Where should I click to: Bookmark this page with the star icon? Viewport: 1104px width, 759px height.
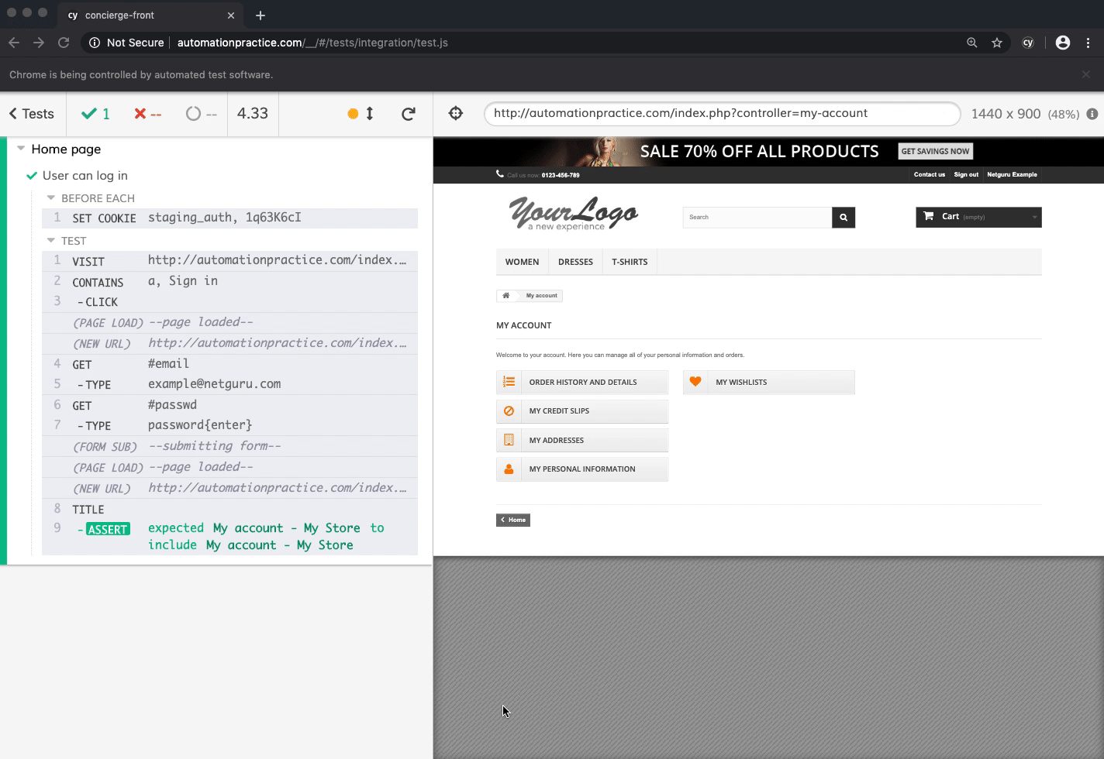[x=997, y=43]
